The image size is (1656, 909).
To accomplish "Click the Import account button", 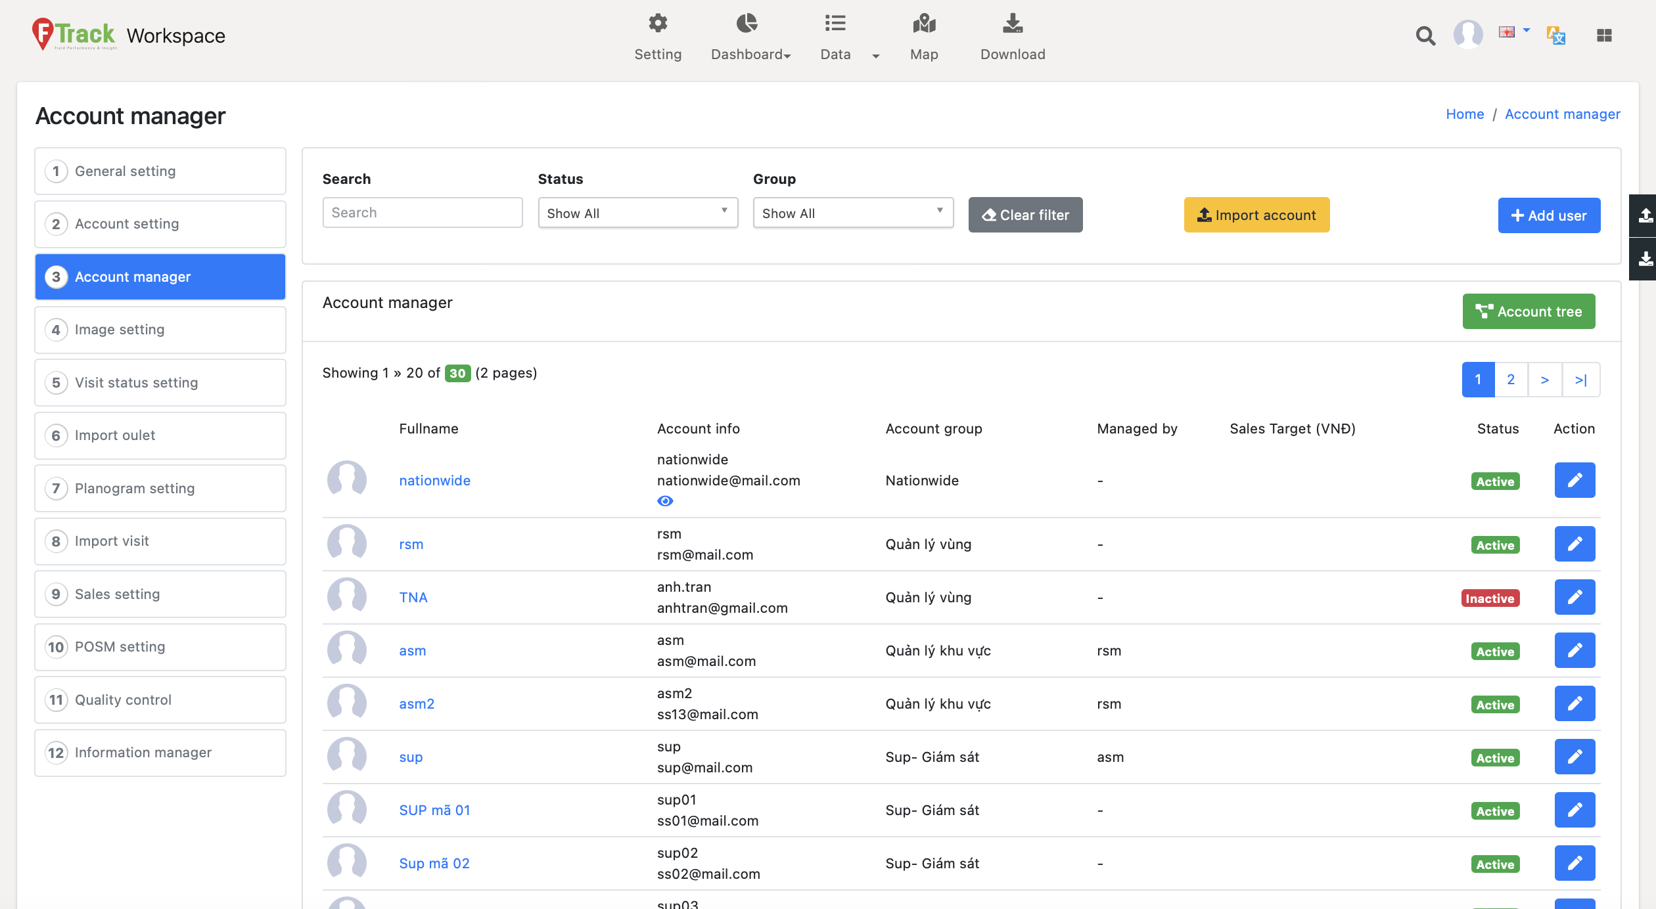I will coord(1256,215).
